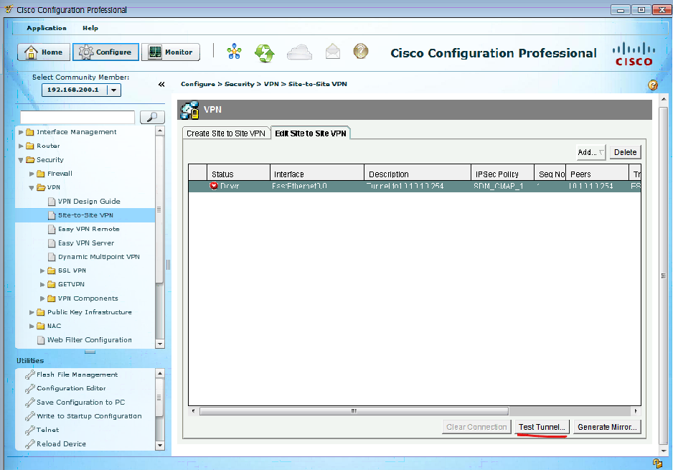Image resolution: width=673 pixels, height=470 pixels.
Task: Expand the GETVPN folder
Action: coord(42,285)
